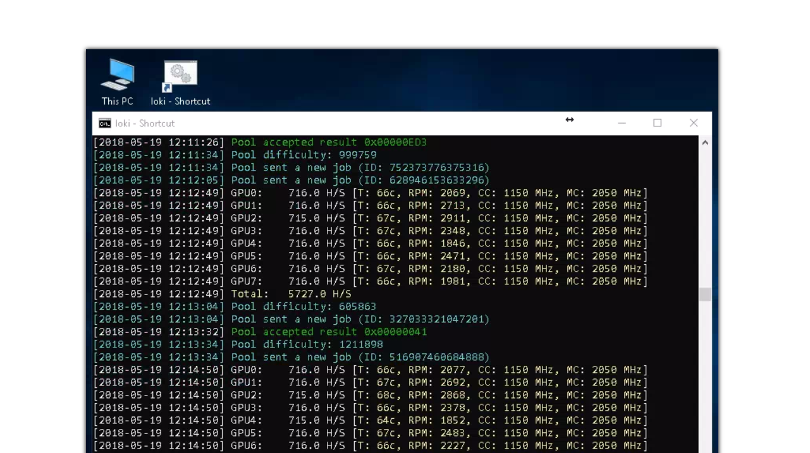Select the loki - Shortcut desktop icon
The width and height of the screenshot is (810, 453).
click(x=180, y=83)
